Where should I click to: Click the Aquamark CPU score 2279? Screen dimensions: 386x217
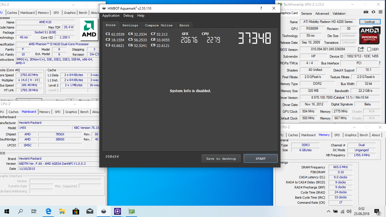213,40
